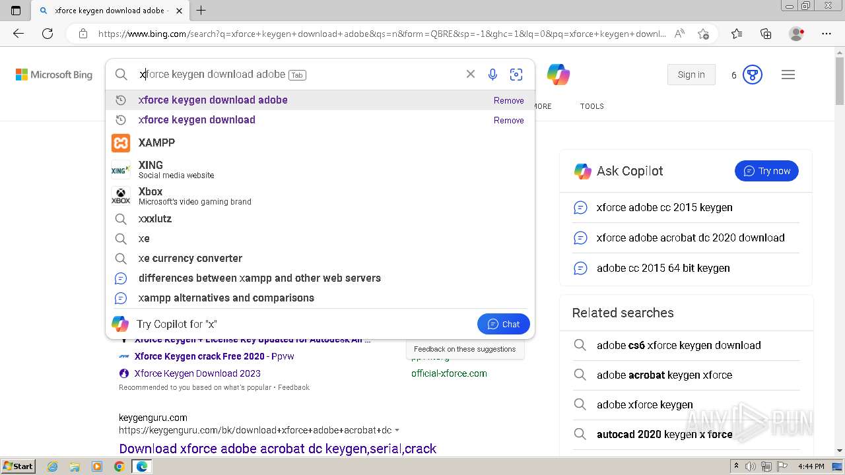Open the Collections icon
This screenshot has height=475, width=845.
766,34
